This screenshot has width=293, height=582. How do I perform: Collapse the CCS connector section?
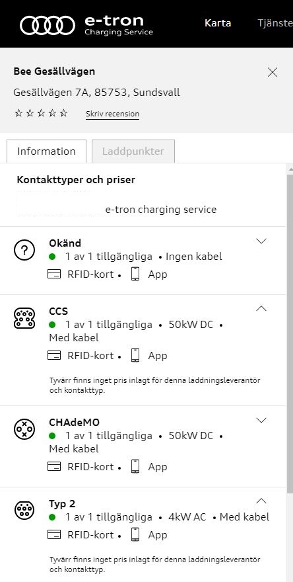(261, 308)
